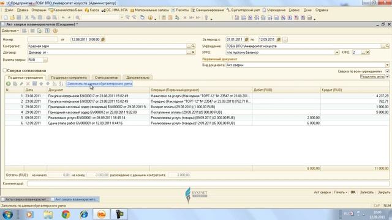Open the Касса menu
Screen dimensions: 392x220
tap(92, 10)
